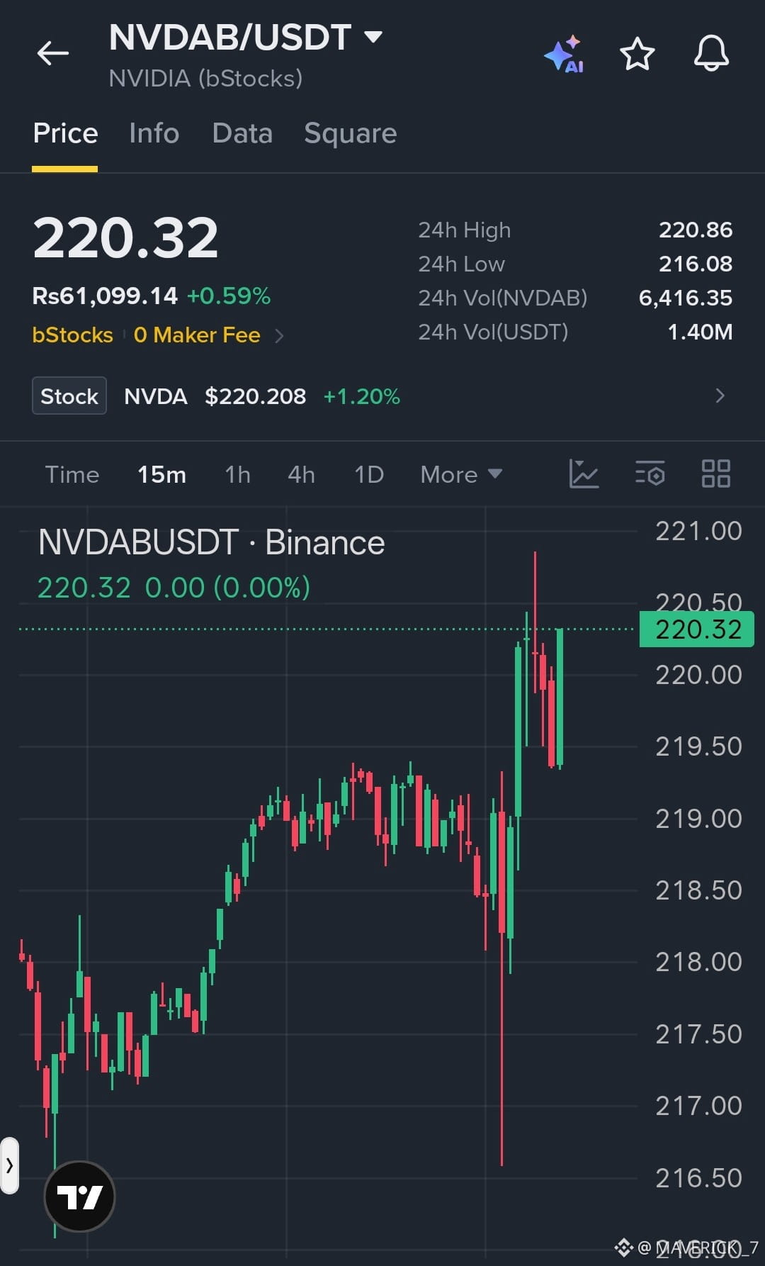The height and width of the screenshot is (1266, 765).
Task: Tap the NVDABUSDT · Binance chart title
Action: point(211,543)
